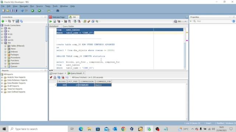Open Microsoft Edge from taskbar
Image resolution: width=236 pixels, height=132 pixels.
(x=81, y=129)
